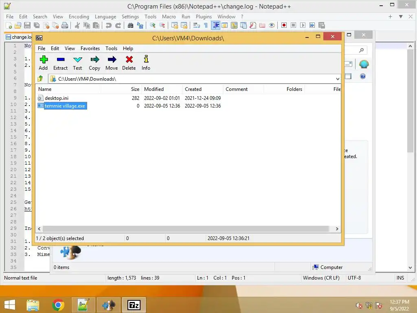
Task: Open Notepad++ Plugins menu
Action: [x=204, y=16]
